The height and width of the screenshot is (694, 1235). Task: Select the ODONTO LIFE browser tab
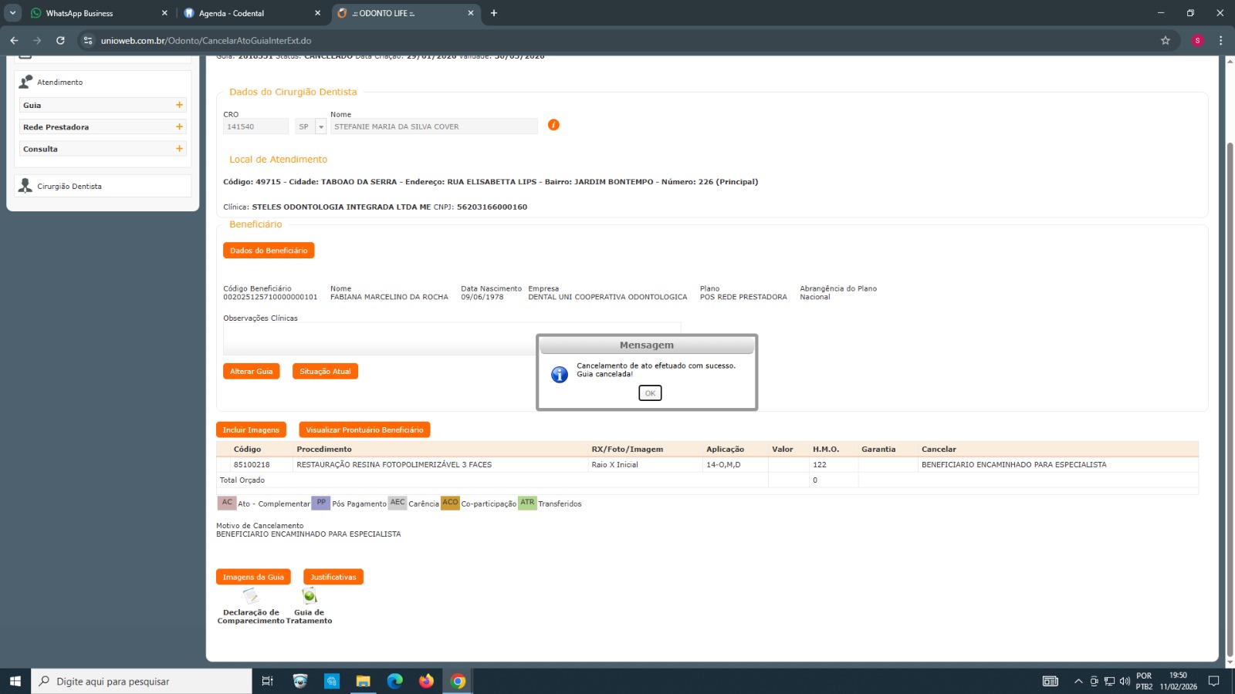[407, 13]
